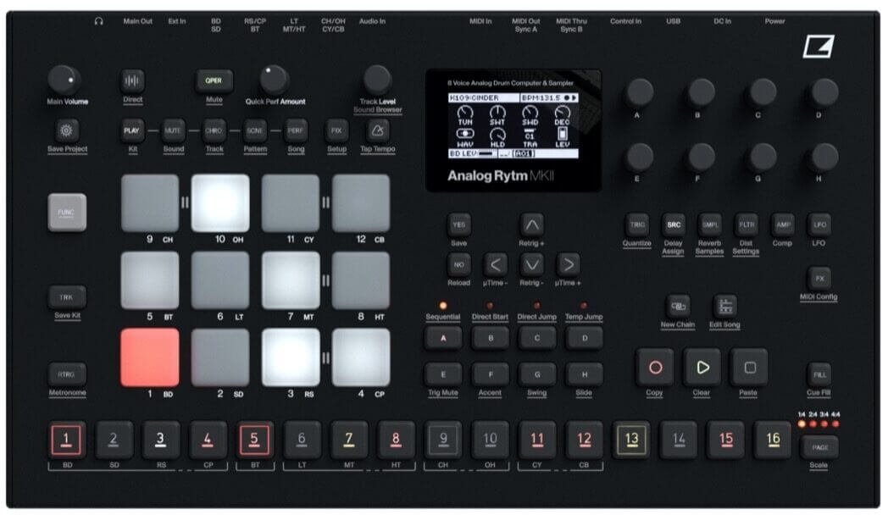Hit pad 7 MT mid tom
Viewport: 888px width, 515px height.
pyautogui.click(x=291, y=280)
